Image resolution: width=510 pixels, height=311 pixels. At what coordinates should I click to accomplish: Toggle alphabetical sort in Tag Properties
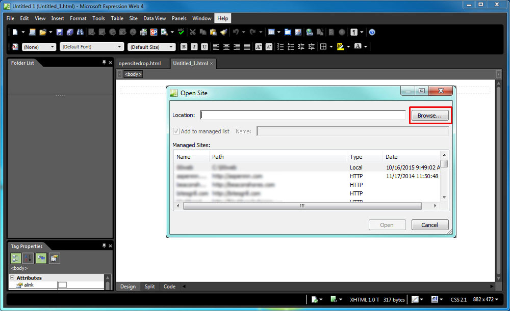pyautogui.click(x=28, y=259)
